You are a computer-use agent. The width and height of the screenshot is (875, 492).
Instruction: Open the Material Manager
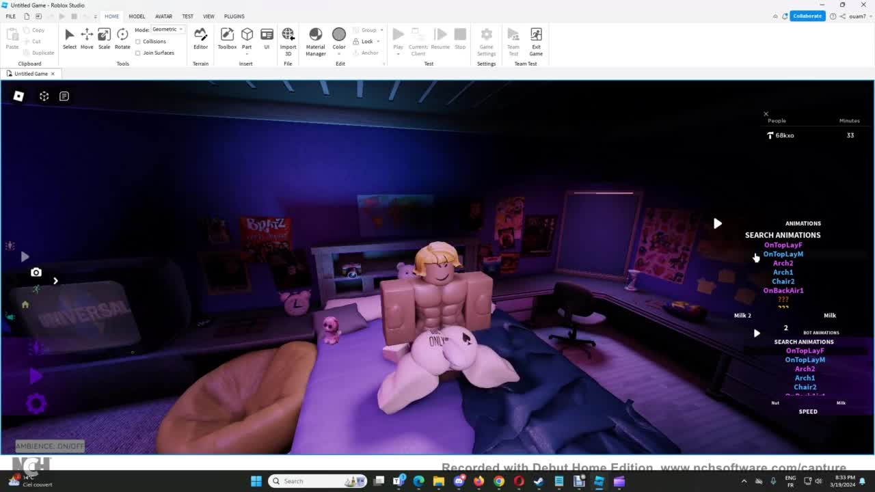point(315,40)
